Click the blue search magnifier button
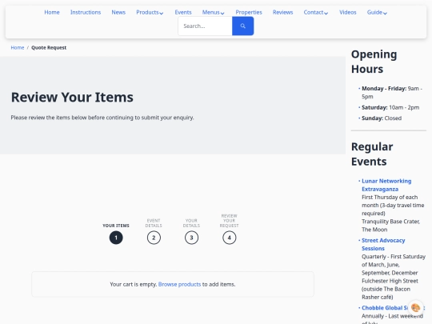The image size is (432, 324). [242, 26]
